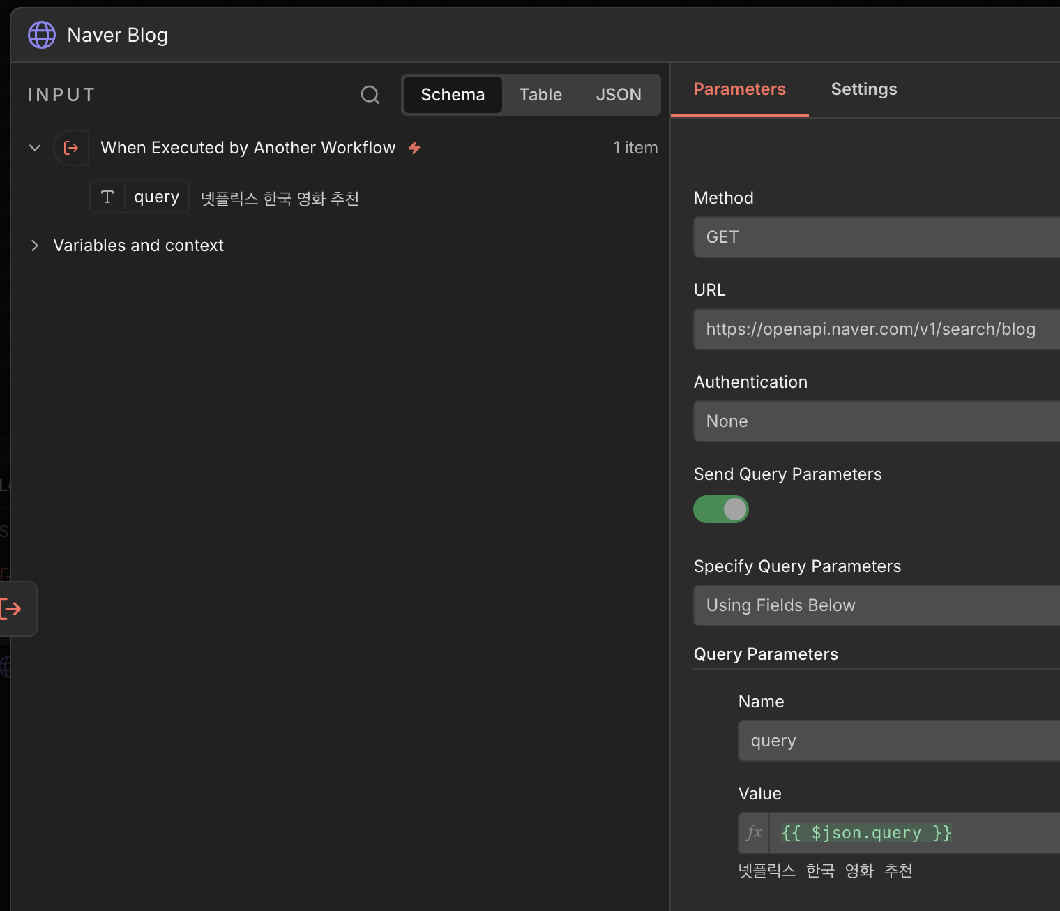Select the Schema view button
This screenshot has width=1060, height=911.
(453, 95)
